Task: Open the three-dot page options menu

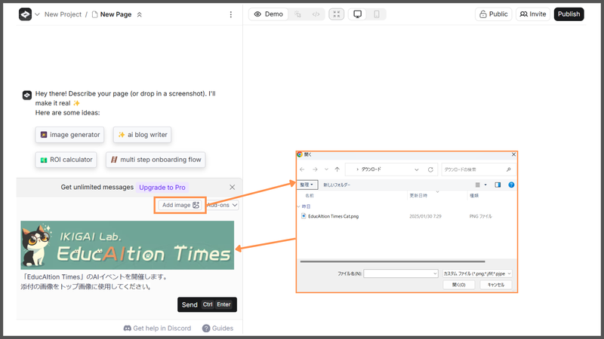Action: tap(231, 14)
